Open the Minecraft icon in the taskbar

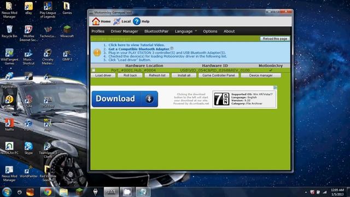coord(79,192)
